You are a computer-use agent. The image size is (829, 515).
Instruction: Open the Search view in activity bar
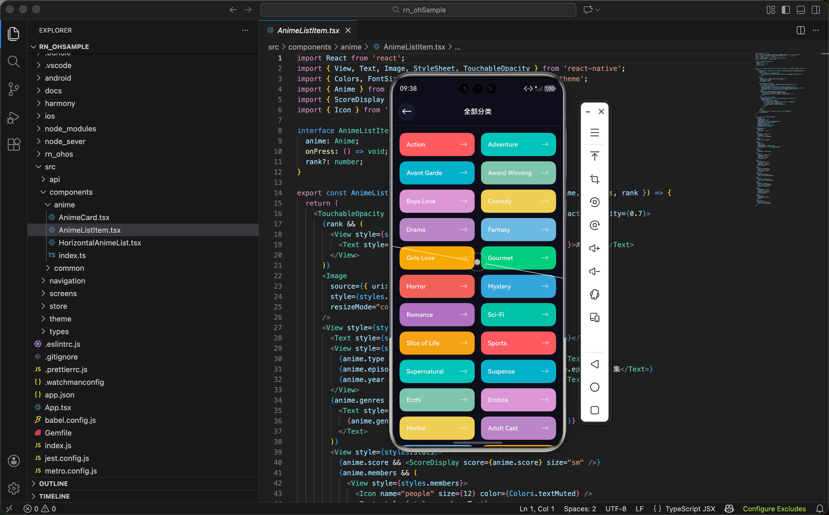pyautogui.click(x=14, y=62)
